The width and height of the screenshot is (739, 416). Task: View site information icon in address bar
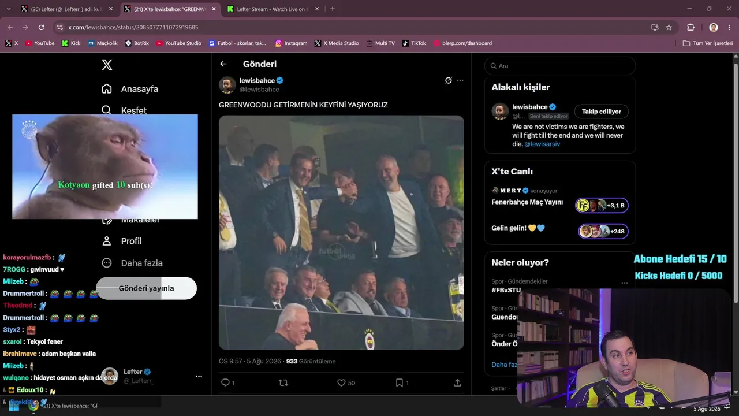[x=59, y=27]
